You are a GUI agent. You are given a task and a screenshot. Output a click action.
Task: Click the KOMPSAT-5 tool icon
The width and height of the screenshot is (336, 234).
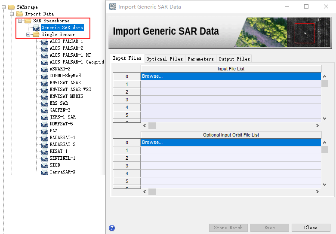44,124
